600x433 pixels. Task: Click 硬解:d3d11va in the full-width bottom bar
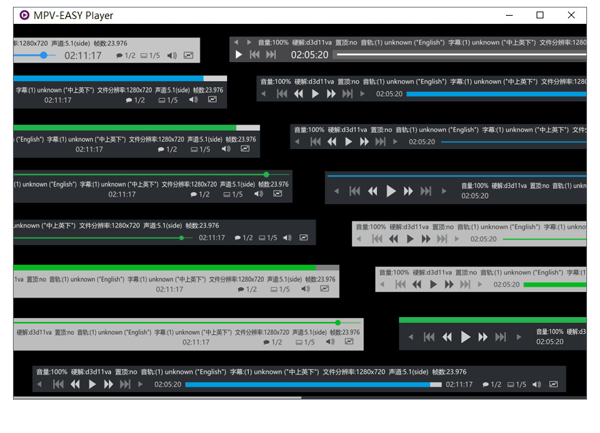[91, 372]
